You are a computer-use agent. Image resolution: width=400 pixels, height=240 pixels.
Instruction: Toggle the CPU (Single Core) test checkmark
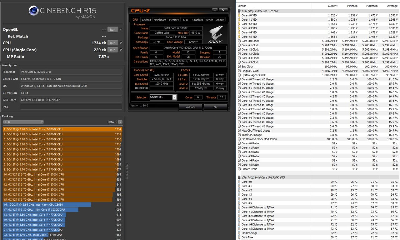tap(121, 50)
